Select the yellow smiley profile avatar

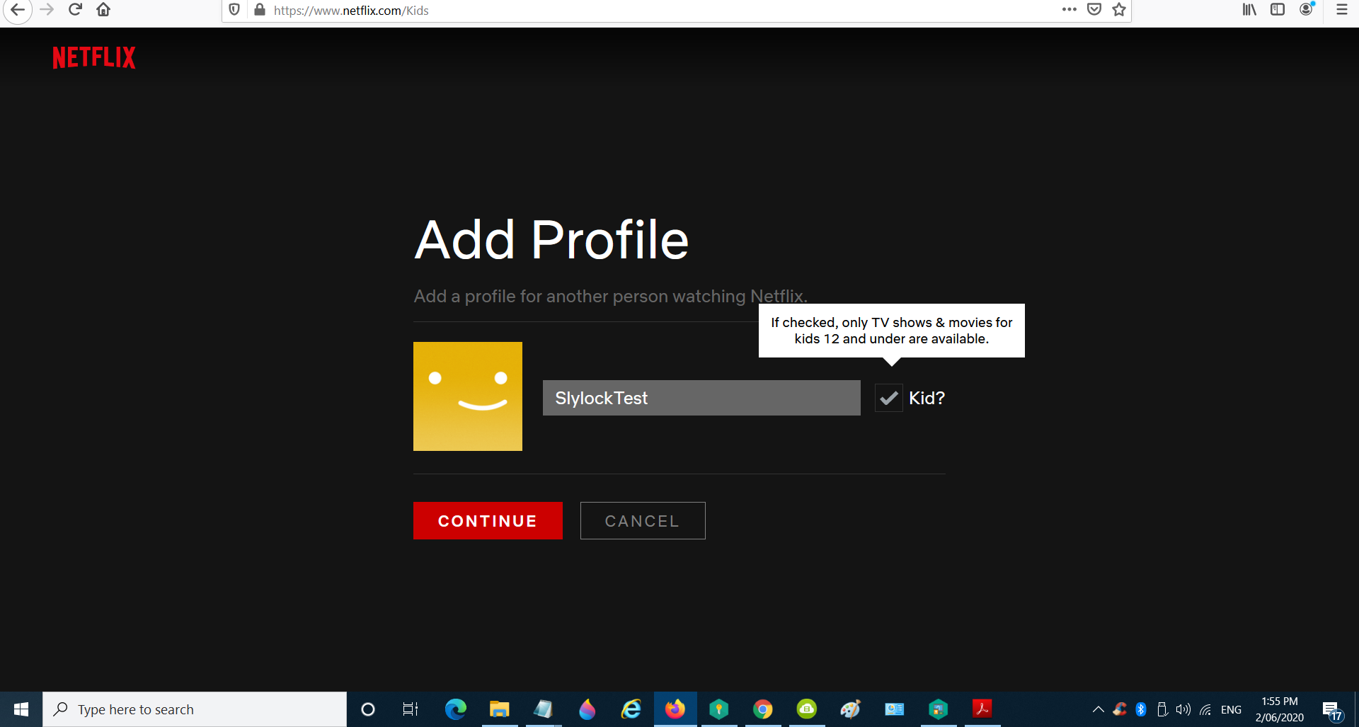(x=468, y=396)
